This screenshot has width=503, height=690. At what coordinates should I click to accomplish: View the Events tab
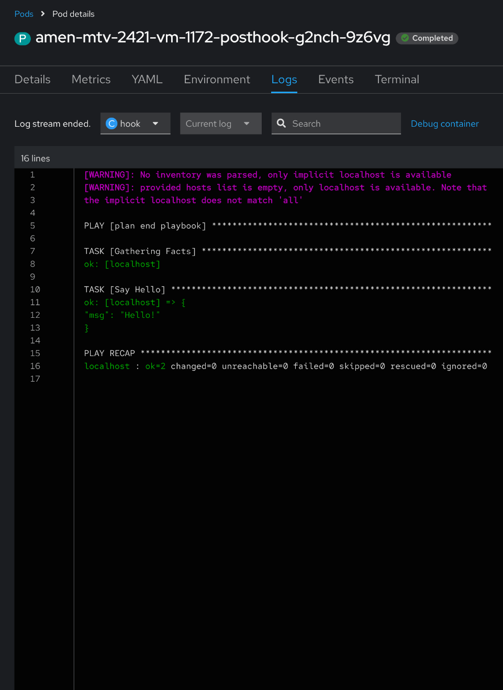click(x=336, y=80)
